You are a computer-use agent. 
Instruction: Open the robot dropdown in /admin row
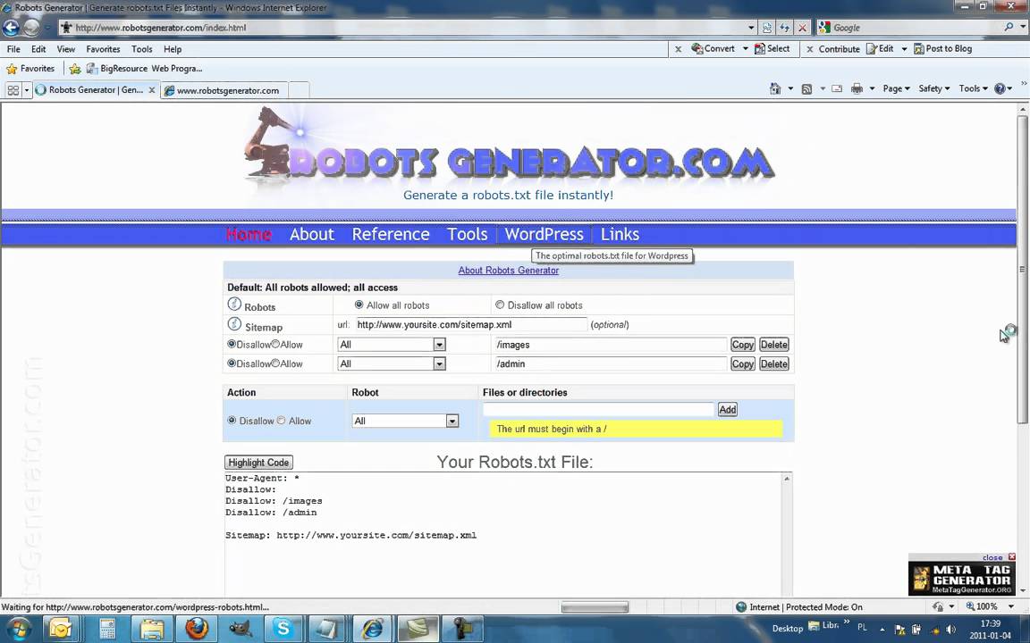[x=392, y=363]
